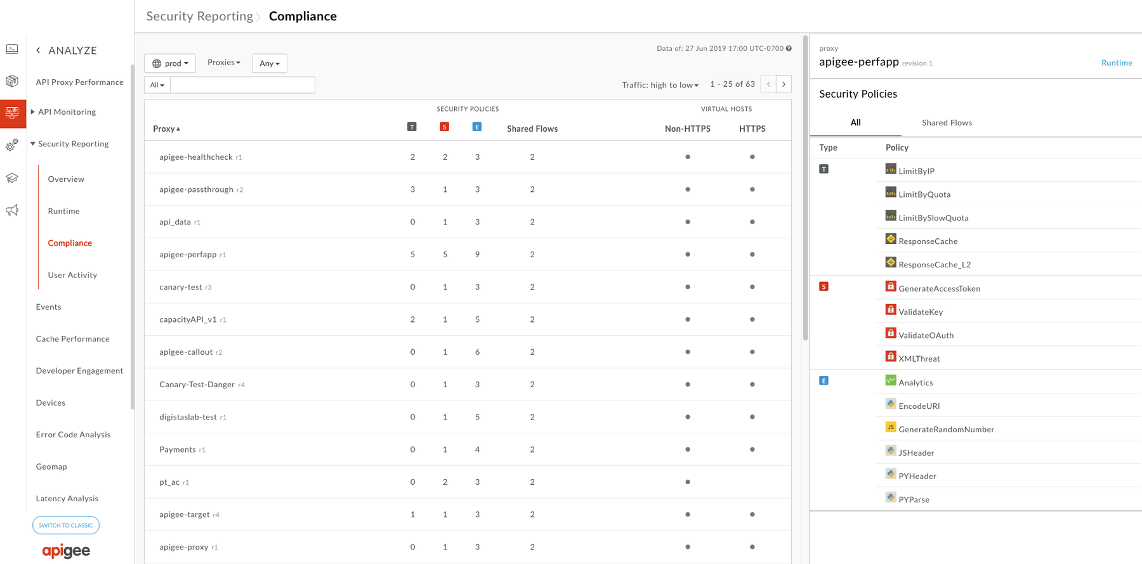
Task: Click the GenerateAccessToken lock icon
Action: [x=891, y=286]
